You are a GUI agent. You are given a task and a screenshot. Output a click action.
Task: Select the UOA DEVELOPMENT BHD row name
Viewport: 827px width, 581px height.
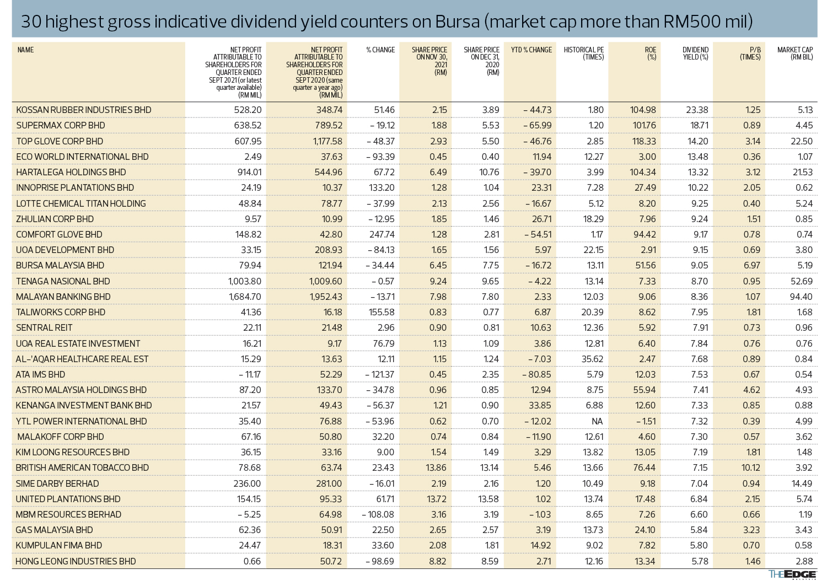(x=65, y=250)
